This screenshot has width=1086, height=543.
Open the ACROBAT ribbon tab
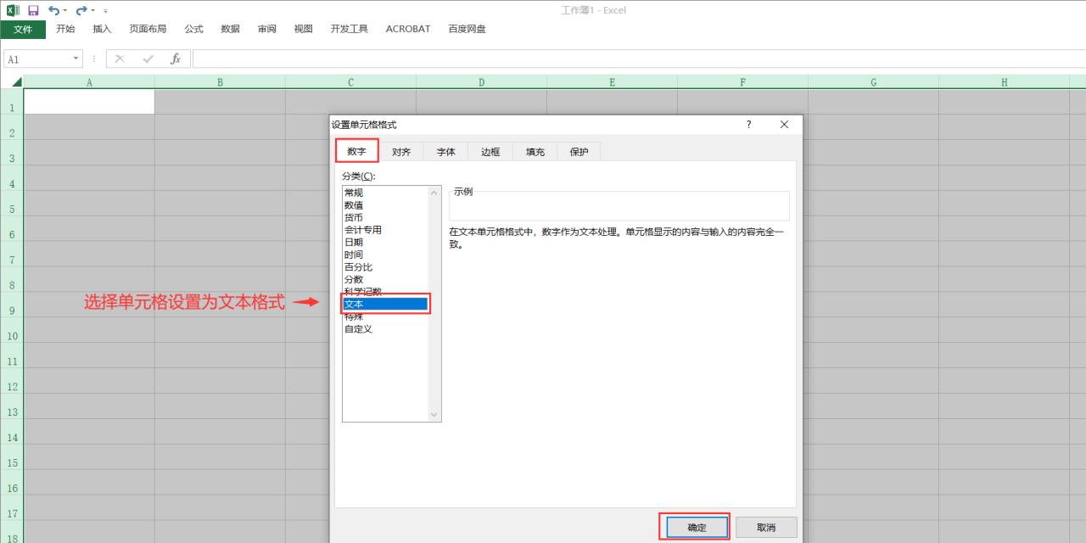pyautogui.click(x=408, y=29)
